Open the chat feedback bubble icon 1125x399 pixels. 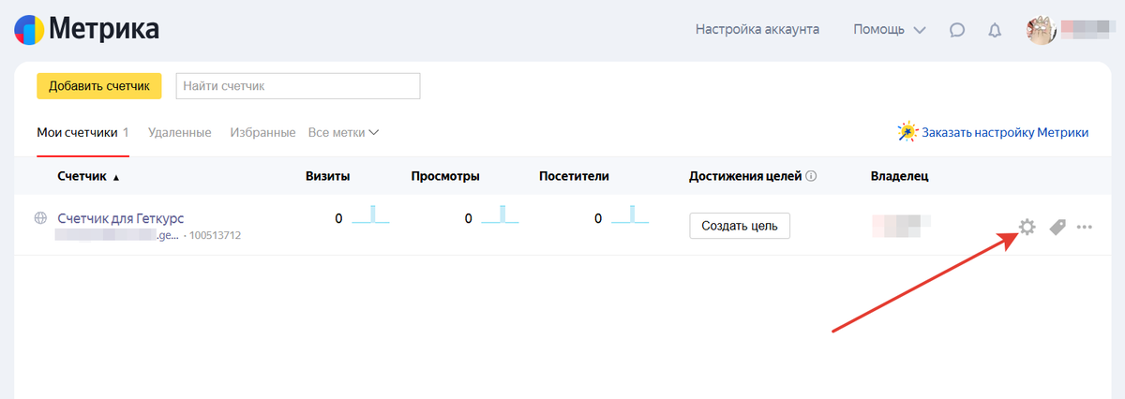click(x=957, y=30)
